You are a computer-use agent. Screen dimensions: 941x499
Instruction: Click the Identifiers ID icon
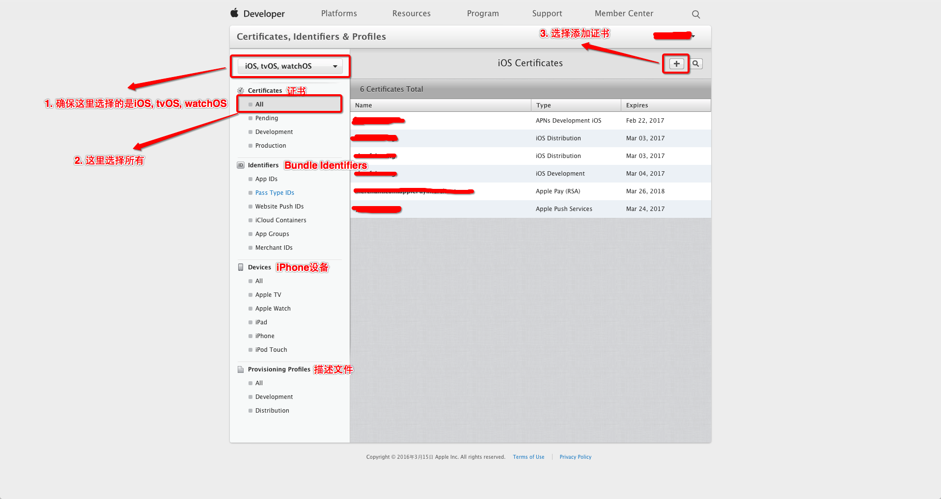241,165
